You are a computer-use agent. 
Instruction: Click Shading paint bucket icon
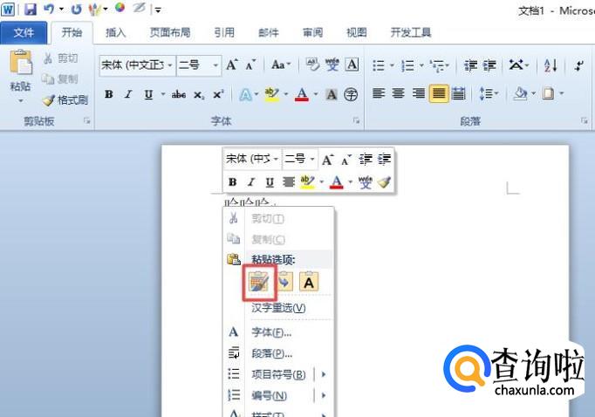tap(520, 93)
